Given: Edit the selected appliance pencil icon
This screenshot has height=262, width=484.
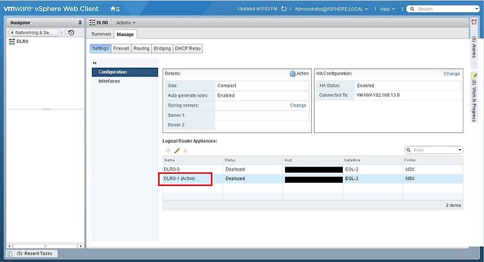Looking at the screenshot, I should click(177, 150).
